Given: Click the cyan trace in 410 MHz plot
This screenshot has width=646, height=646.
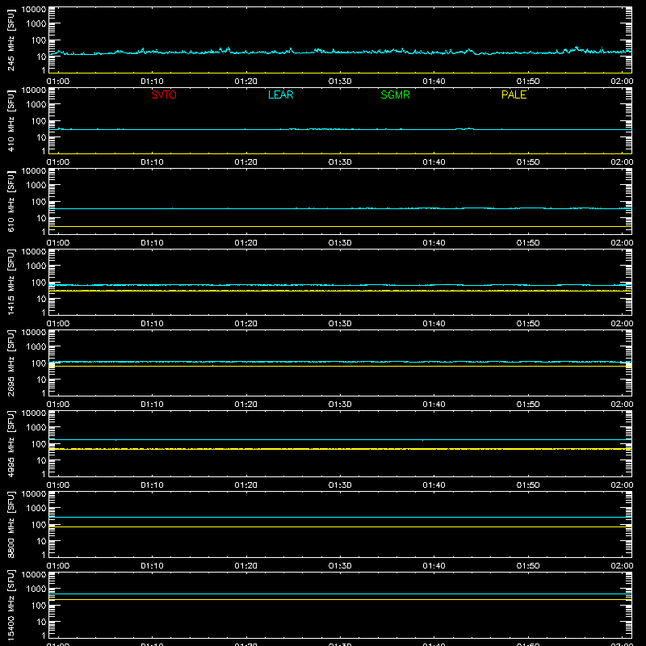Looking at the screenshot, I should point(340,129).
